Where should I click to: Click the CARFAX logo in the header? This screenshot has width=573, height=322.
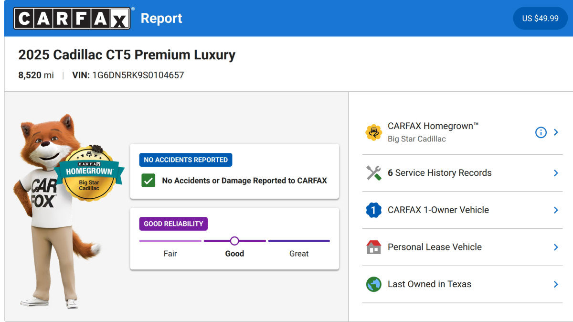click(x=73, y=18)
